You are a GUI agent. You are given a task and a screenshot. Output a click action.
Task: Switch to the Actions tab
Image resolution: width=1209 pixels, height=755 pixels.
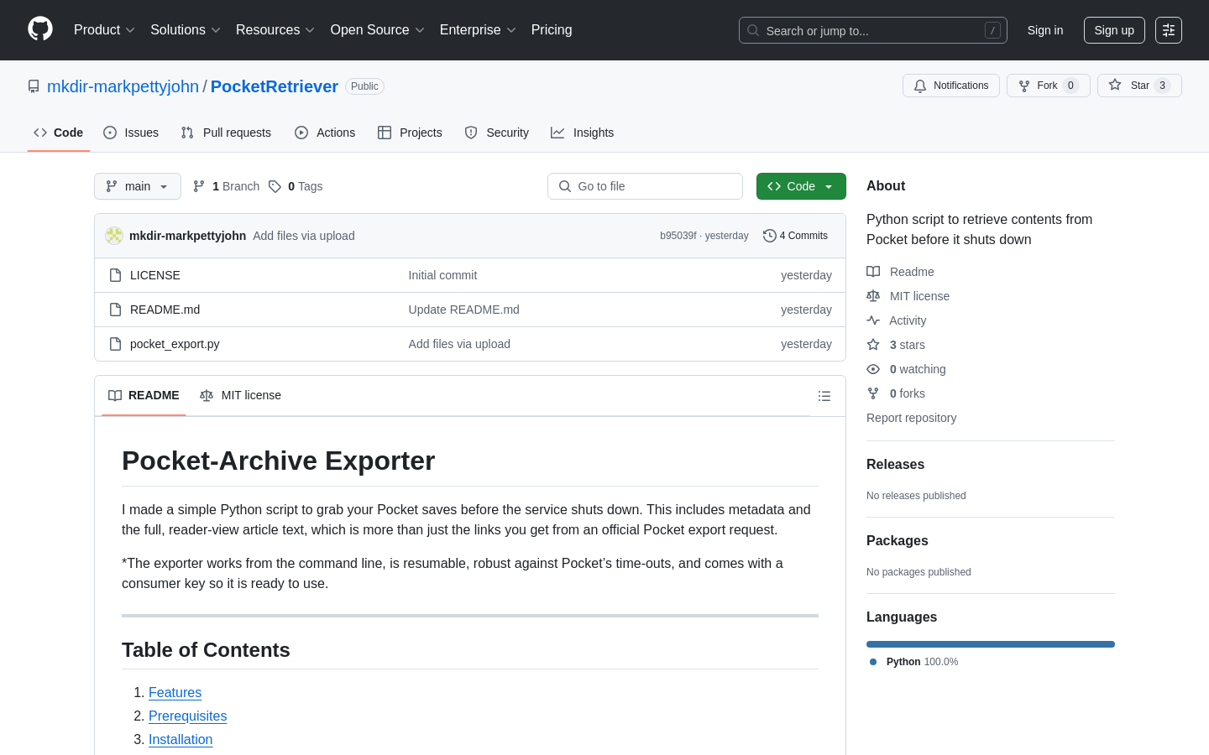click(325, 133)
